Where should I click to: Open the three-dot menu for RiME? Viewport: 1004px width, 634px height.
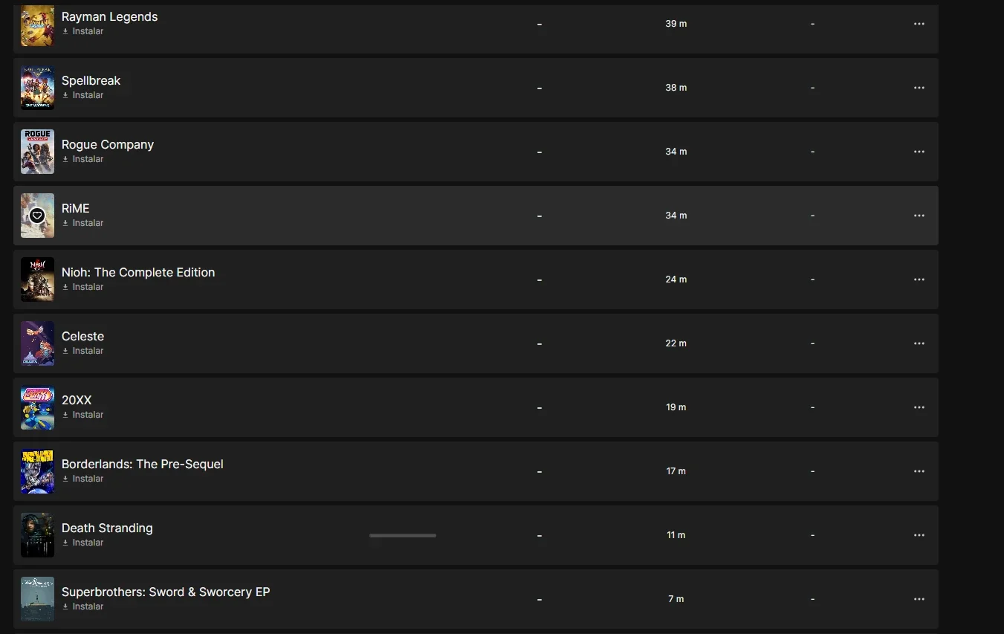[919, 216]
